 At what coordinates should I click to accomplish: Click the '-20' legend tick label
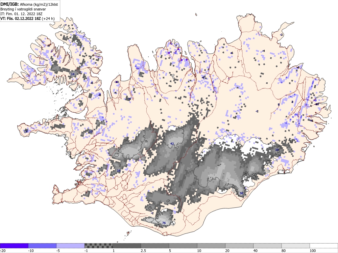point(3,251)
